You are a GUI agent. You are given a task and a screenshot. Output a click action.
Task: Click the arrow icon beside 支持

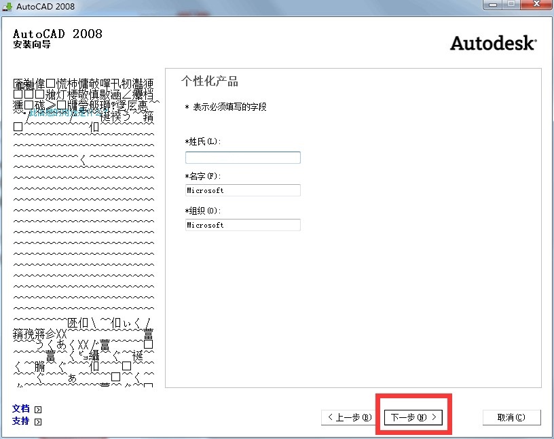(38, 422)
